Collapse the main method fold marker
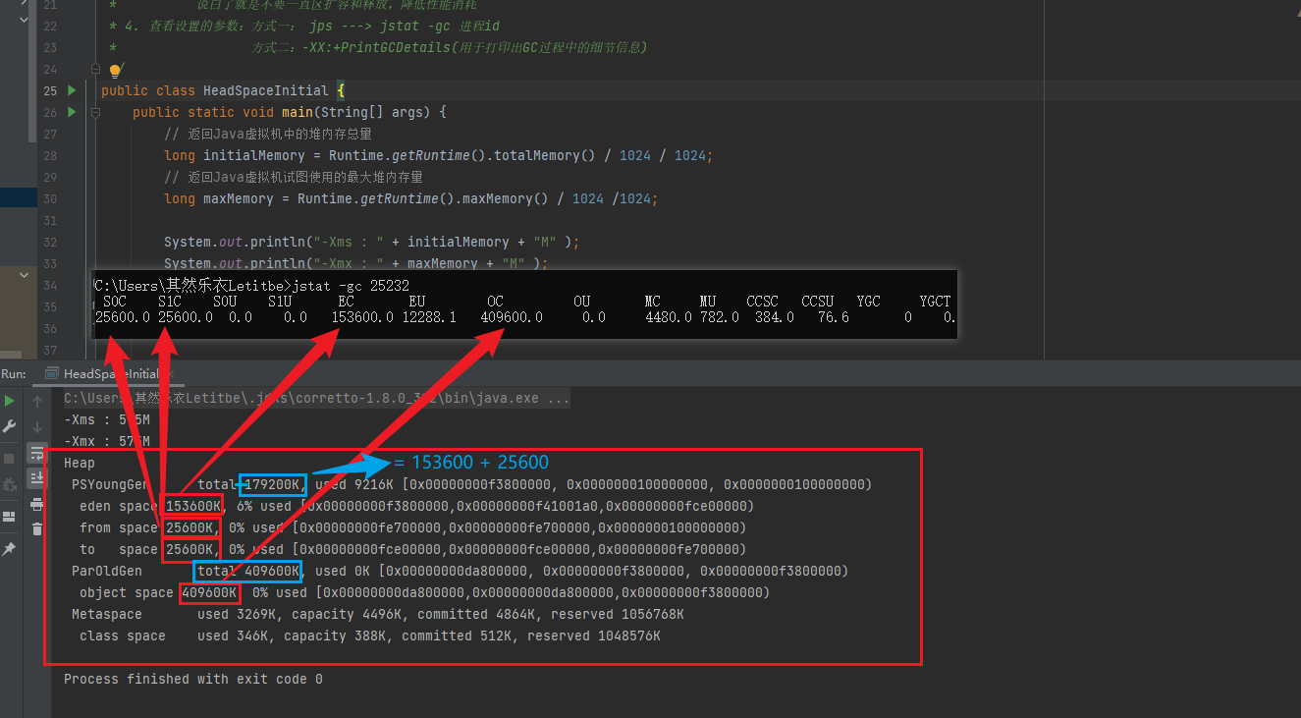1301x718 pixels. (96, 112)
